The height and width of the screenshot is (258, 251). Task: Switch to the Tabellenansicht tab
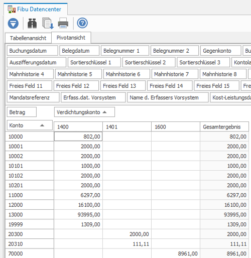click(x=28, y=38)
